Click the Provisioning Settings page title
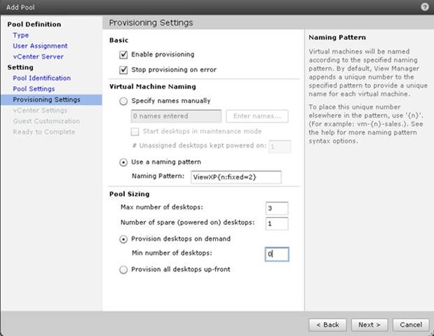Image resolution: width=434 pixels, height=336 pixels. coord(151,22)
